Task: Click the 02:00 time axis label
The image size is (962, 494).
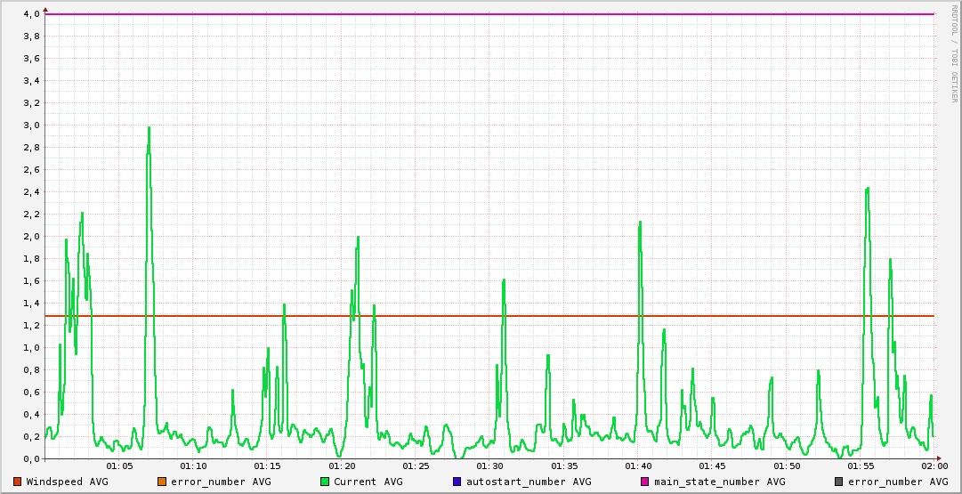Action: coord(934,466)
